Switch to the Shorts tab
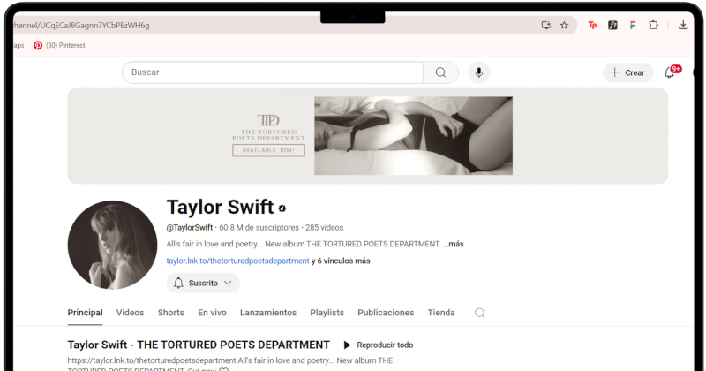The height and width of the screenshot is (371, 706). 170,313
